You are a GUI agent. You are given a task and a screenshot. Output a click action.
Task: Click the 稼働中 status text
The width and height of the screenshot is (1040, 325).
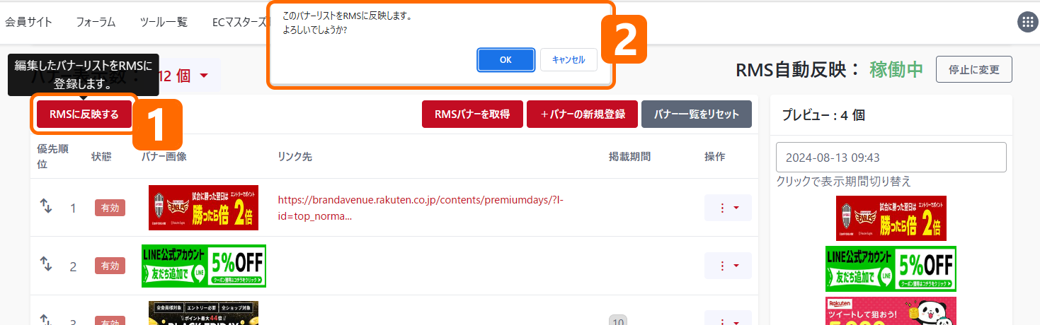click(896, 69)
